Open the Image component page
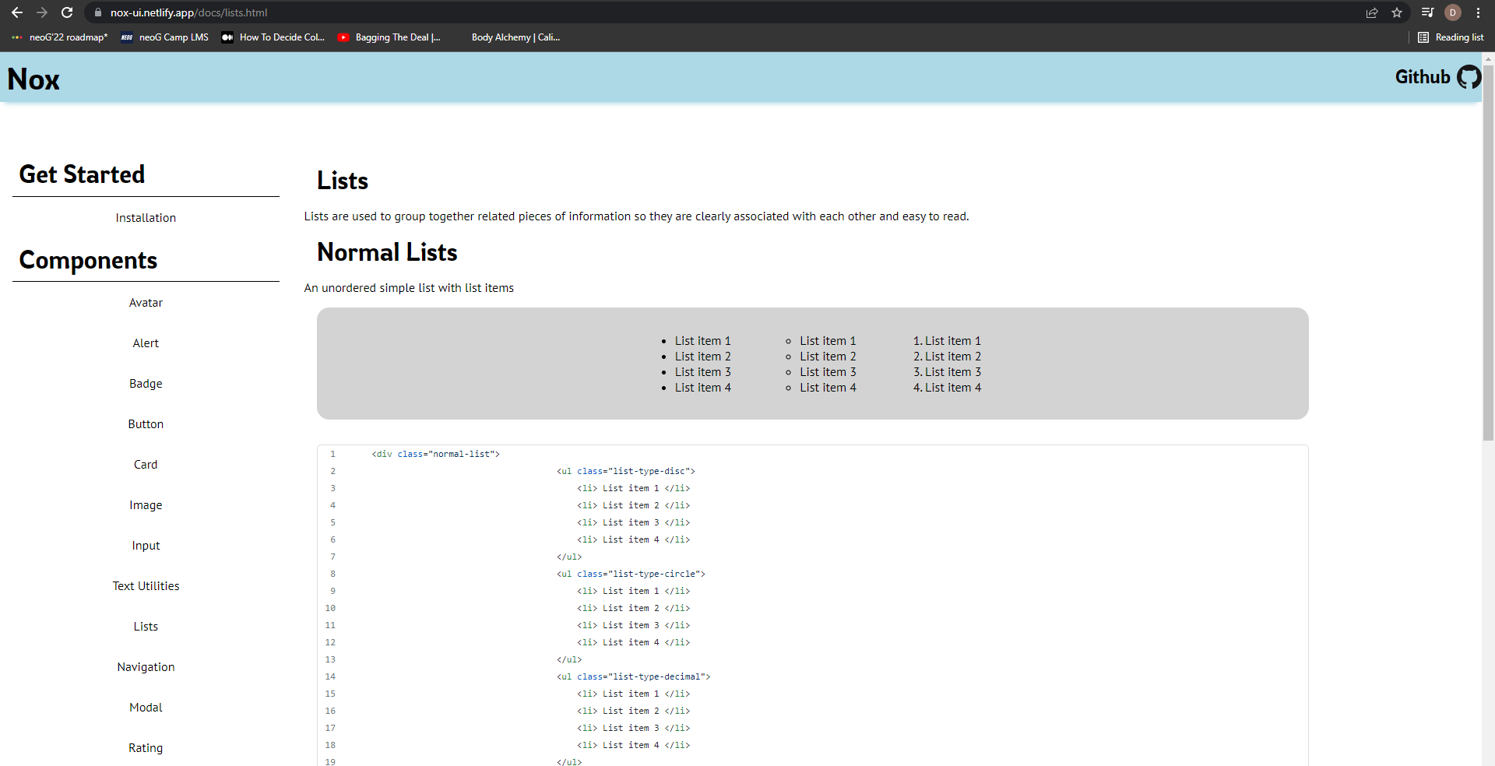 coord(146,505)
